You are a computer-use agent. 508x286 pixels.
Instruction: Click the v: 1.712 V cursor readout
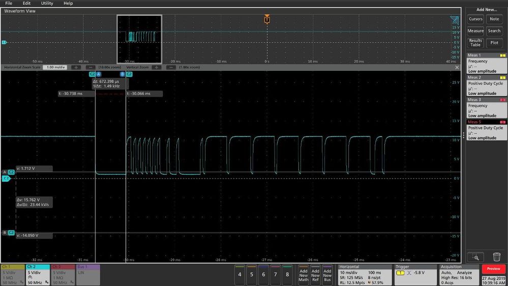34,168
